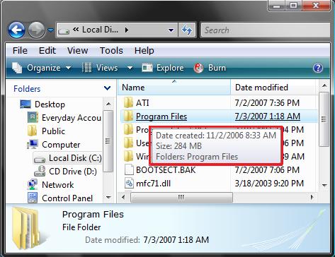Click Burn in the toolbar
This screenshot has height=257, width=335.
point(210,68)
